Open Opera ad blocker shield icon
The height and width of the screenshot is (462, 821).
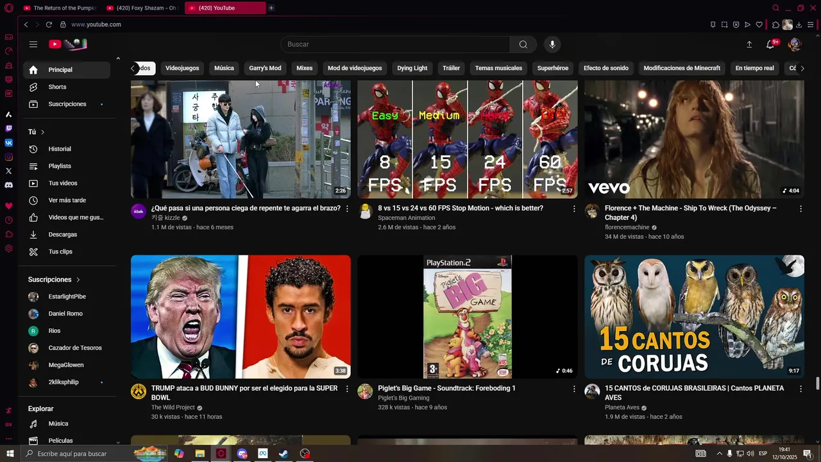(736, 24)
